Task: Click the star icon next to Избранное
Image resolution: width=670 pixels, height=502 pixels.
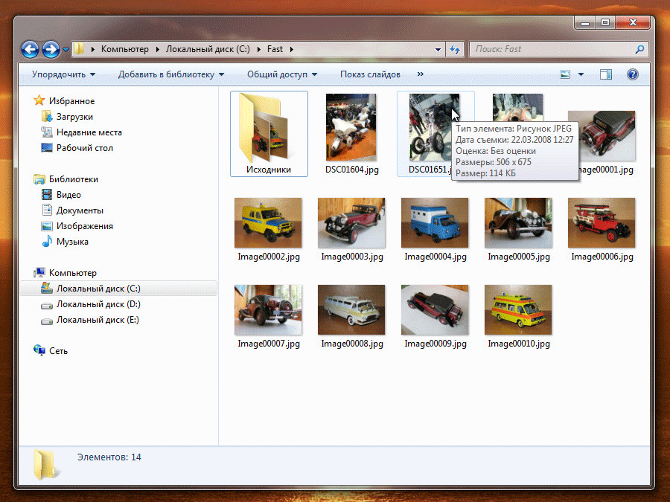Action: click(x=39, y=100)
